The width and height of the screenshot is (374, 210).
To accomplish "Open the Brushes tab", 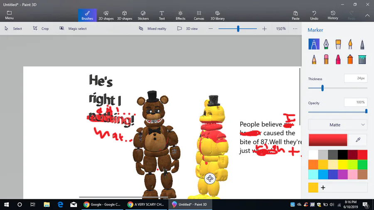I will tap(87, 15).
